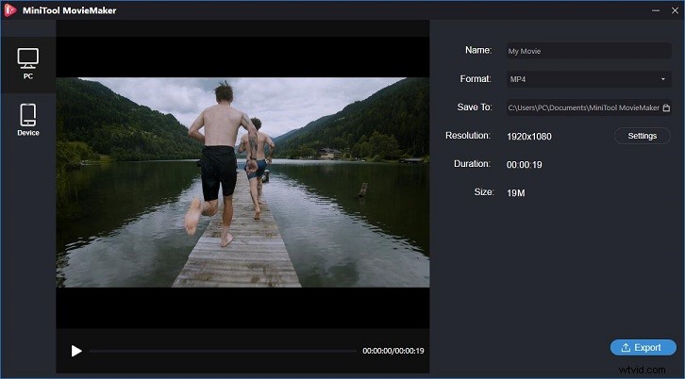The width and height of the screenshot is (685, 379).
Task: Open the Format dropdown showing MP4
Action: click(589, 79)
